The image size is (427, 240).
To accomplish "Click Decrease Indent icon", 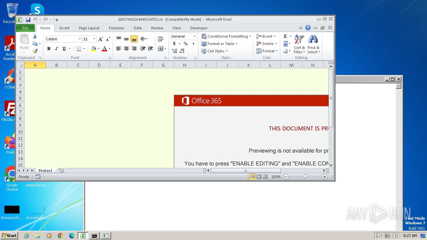I will 143,49.
